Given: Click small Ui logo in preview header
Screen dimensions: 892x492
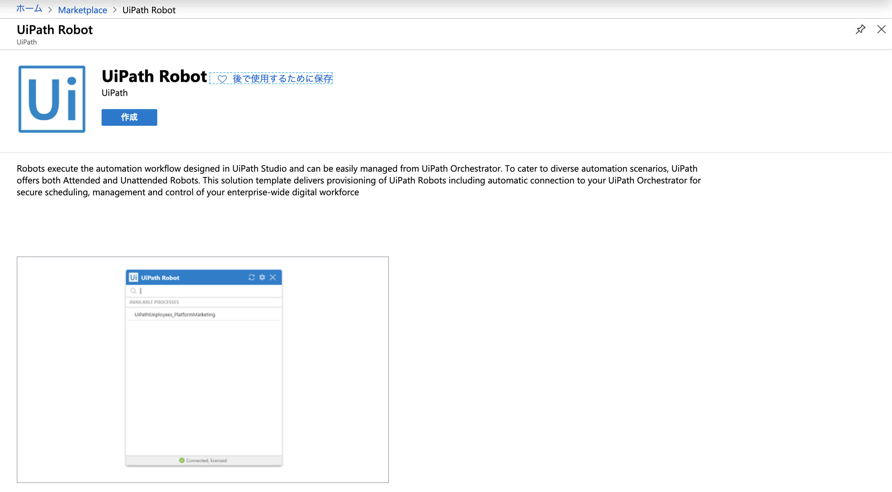Looking at the screenshot, I should (134, 277).
